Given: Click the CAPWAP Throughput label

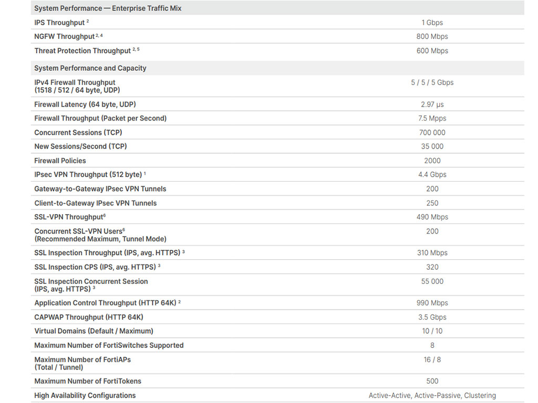Looking at the screenshot, I should pos(88,317).
